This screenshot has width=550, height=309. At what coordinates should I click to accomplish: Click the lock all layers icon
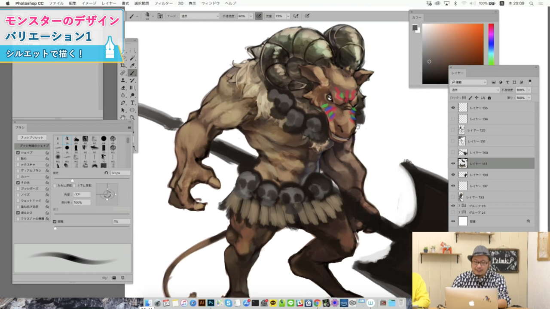coord(489,98)
